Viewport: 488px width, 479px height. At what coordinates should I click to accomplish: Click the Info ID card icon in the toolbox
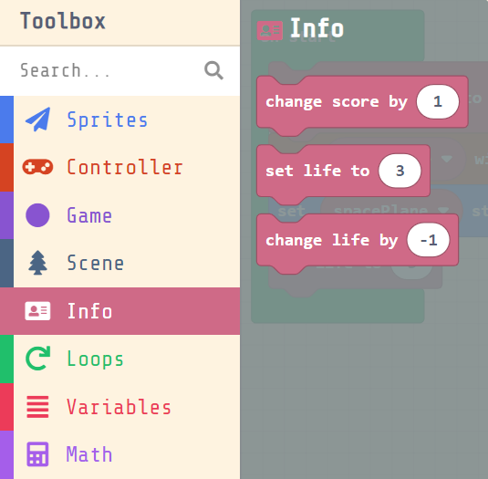coord(37,310)
